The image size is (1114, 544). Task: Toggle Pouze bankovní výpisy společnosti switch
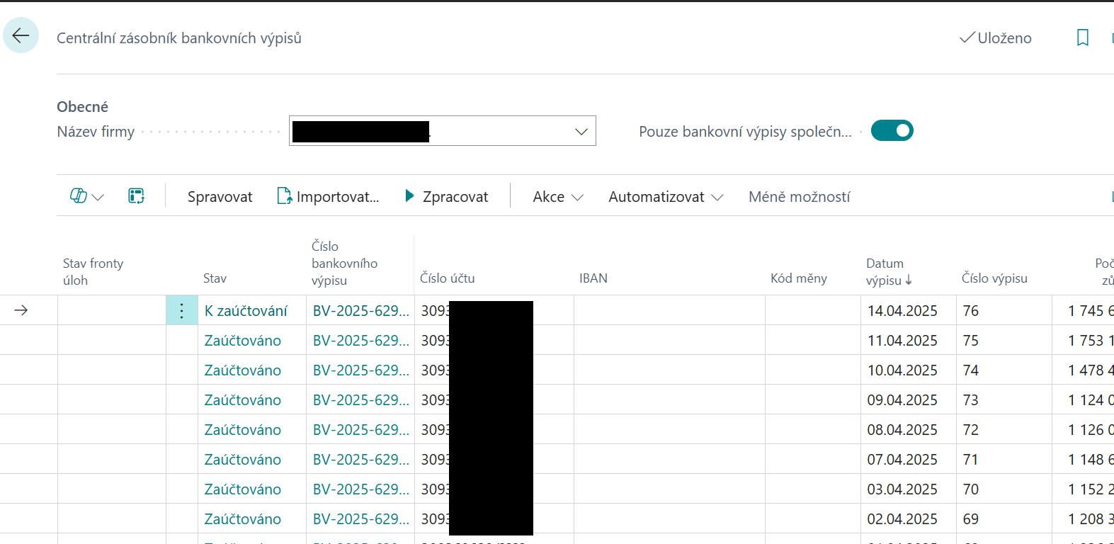pos(892,131)
